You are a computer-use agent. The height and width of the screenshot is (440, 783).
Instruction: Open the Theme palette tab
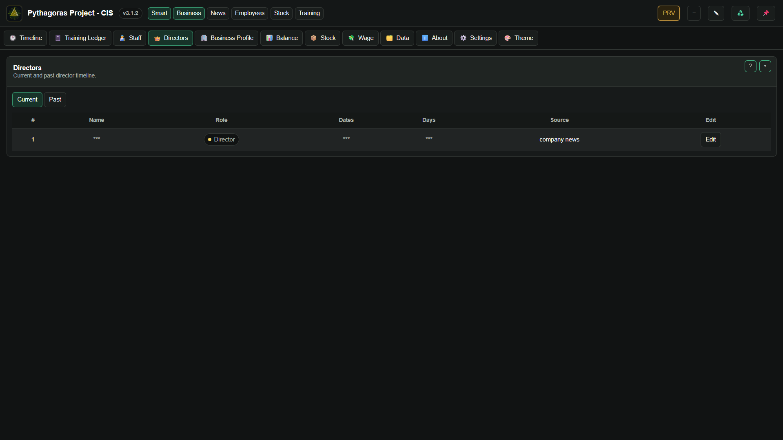click(518, 38)
